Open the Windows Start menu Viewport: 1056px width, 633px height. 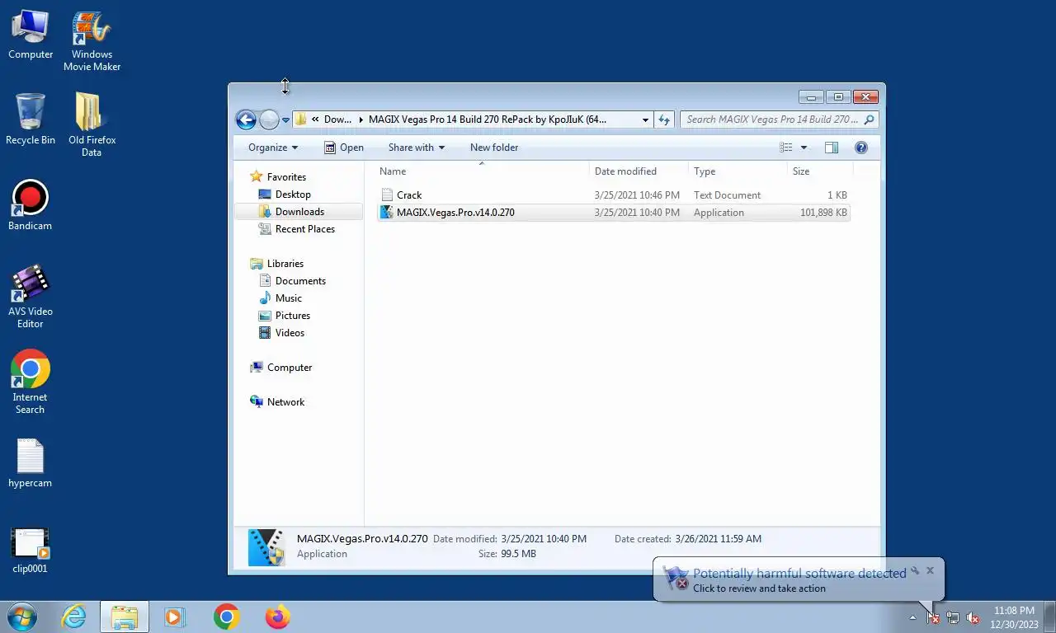tap(22, 617)
